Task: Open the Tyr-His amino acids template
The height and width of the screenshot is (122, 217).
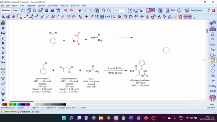Action: [188, 17]
